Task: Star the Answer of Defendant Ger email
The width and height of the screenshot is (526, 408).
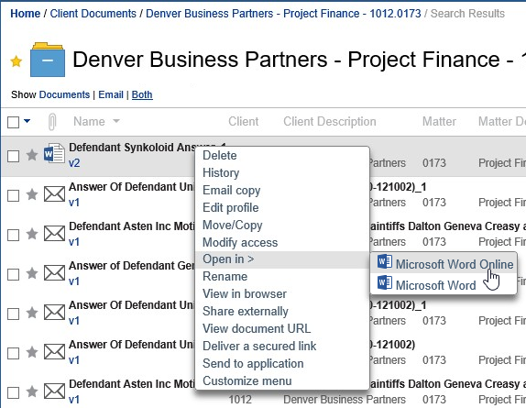Action: coord(32,273)
